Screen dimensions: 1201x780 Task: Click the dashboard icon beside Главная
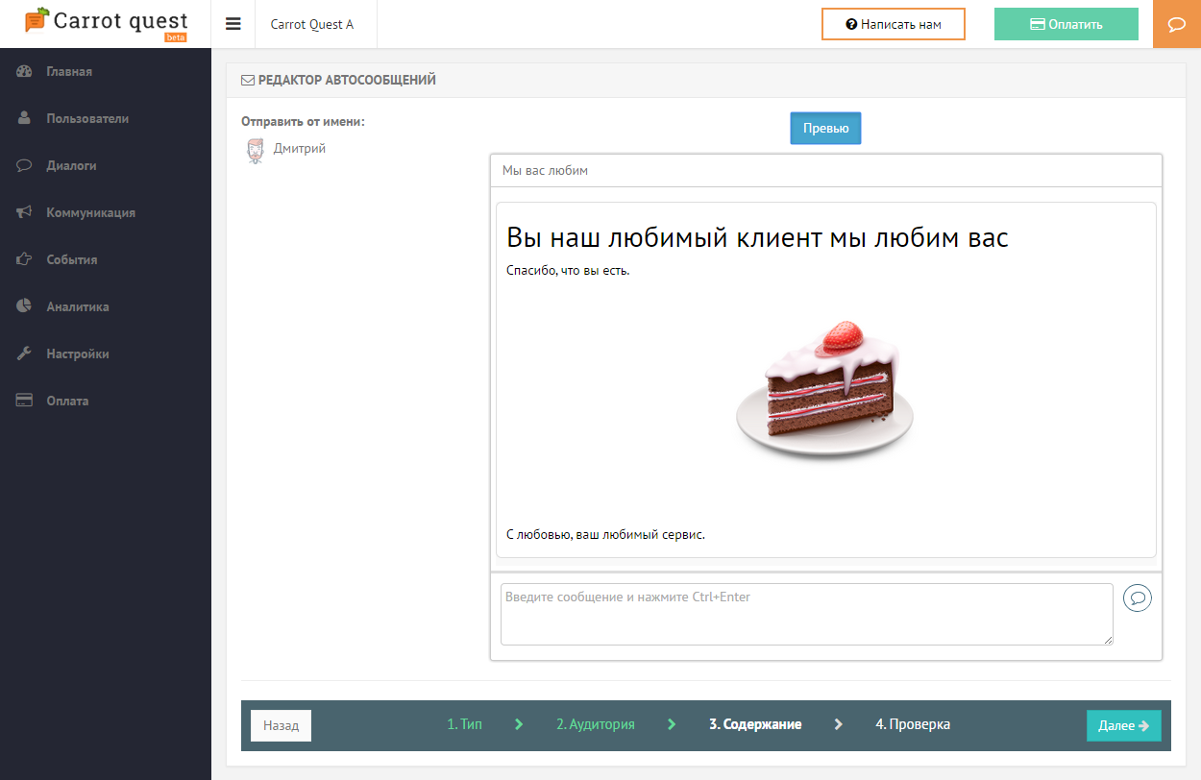pos(25,71)
